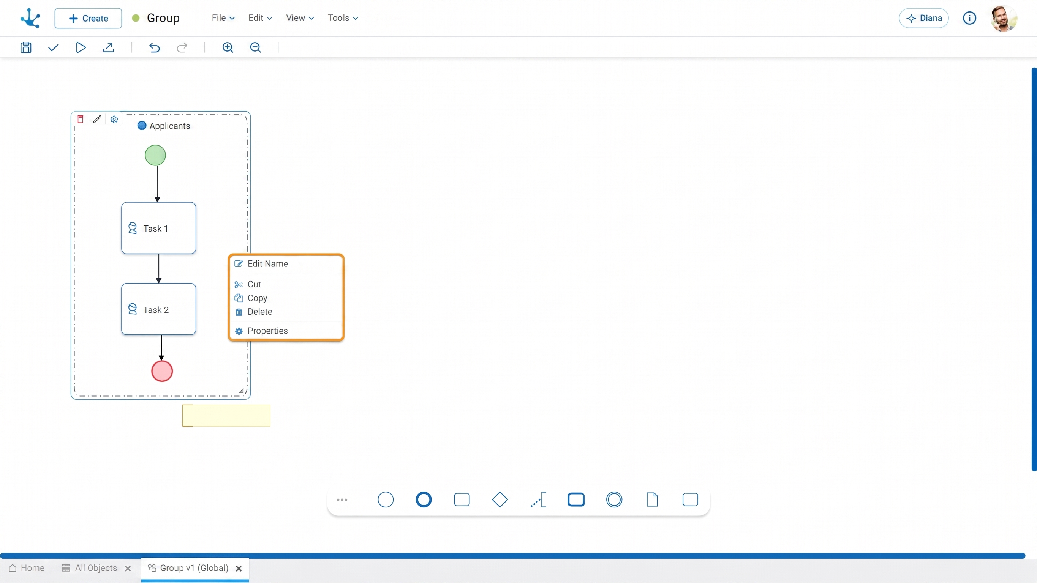Screen dimensions: 1037x583
Task: Open the File menu dropdown
Action: (x=223, y=18)
